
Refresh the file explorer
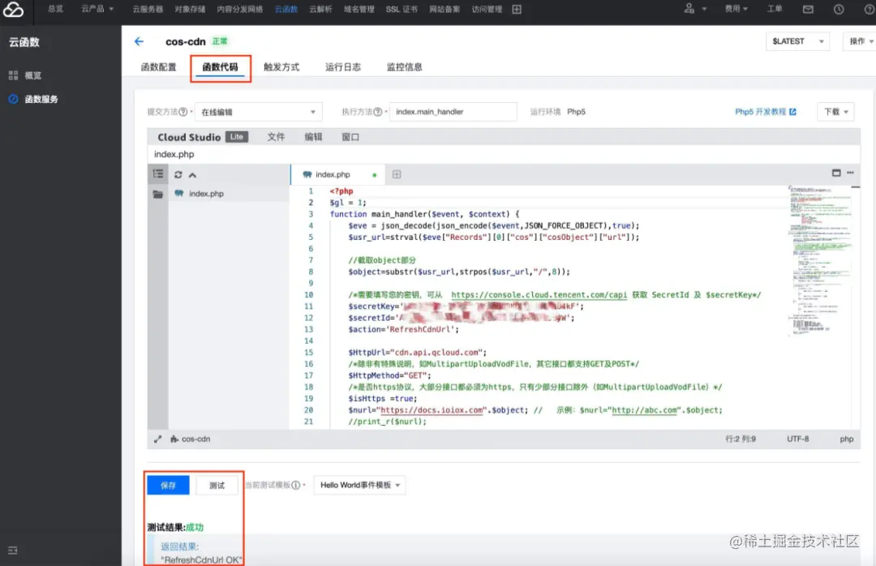click(178, 175)
